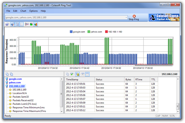
Task: Click the 192.168.1.160 host computer icon
Action: [x=7, y=86]
